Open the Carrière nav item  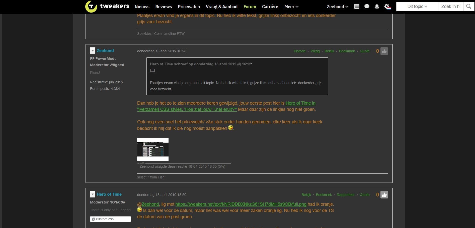(270, 7)
